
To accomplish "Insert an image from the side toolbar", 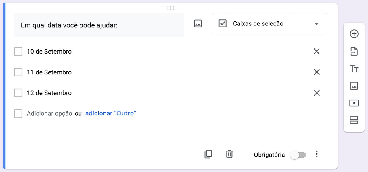I will (x=354, y=86).
